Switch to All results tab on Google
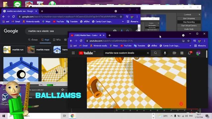Viewport: 212px width, 119px height. (33, 40)
